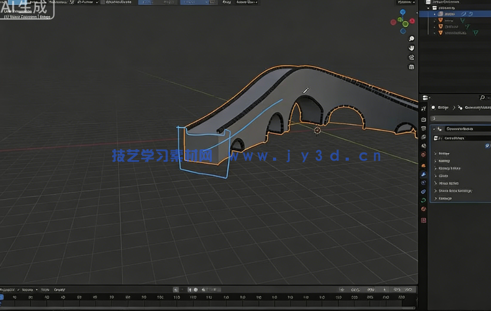
Task: Click the object breadcrumb in the Properties editor
Action: click(441, 107)
